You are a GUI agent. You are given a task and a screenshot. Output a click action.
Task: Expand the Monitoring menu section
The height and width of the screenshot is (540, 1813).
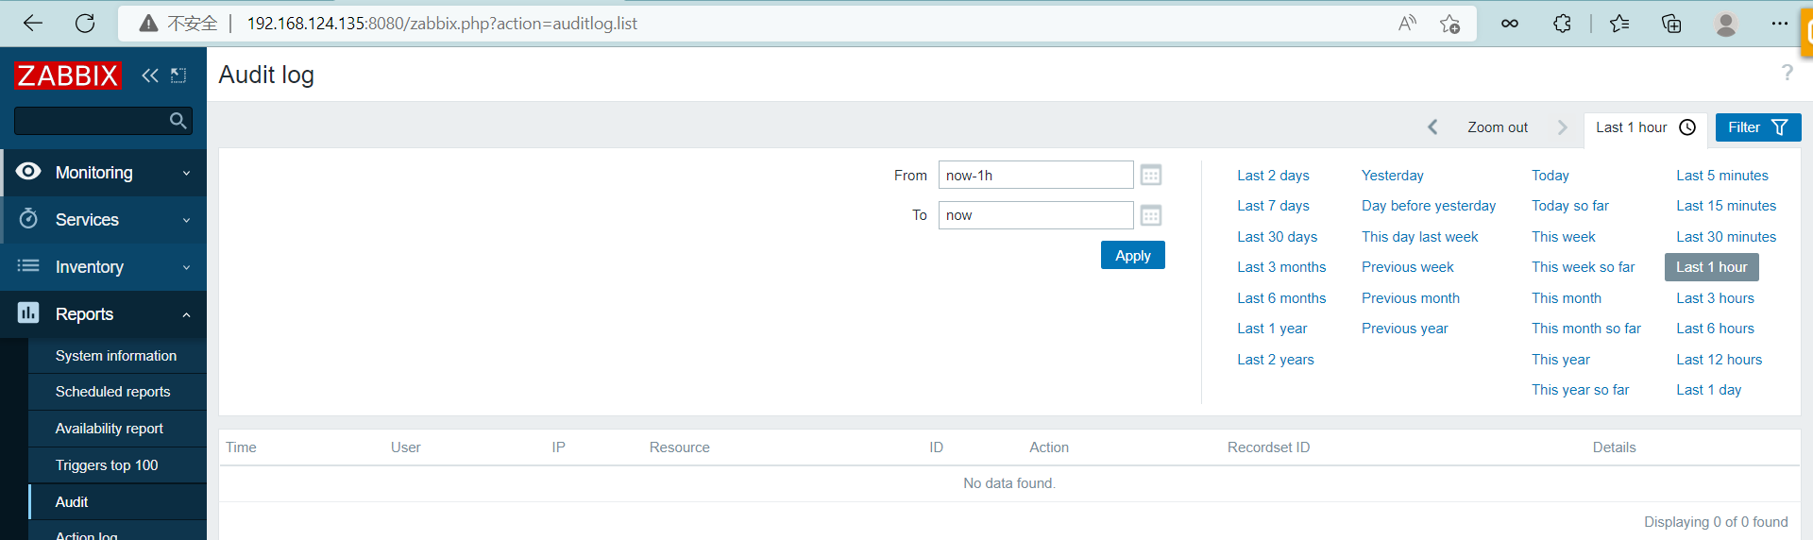pos(104,173)
